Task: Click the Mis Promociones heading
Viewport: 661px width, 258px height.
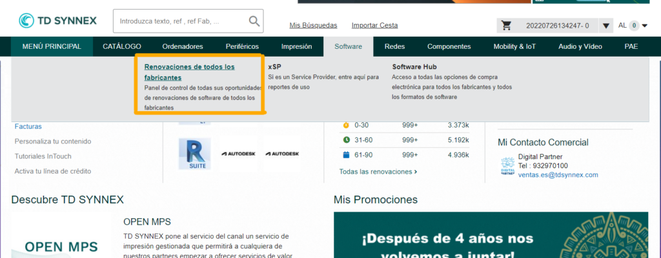Action: tap(375, 199)
